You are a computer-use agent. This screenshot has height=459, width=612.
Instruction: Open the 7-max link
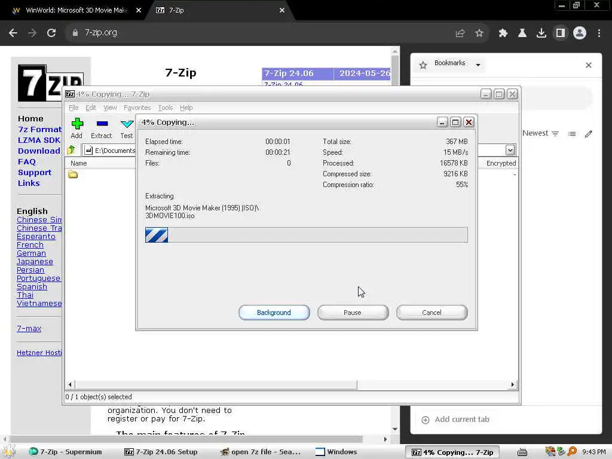[x=29, y=329]
